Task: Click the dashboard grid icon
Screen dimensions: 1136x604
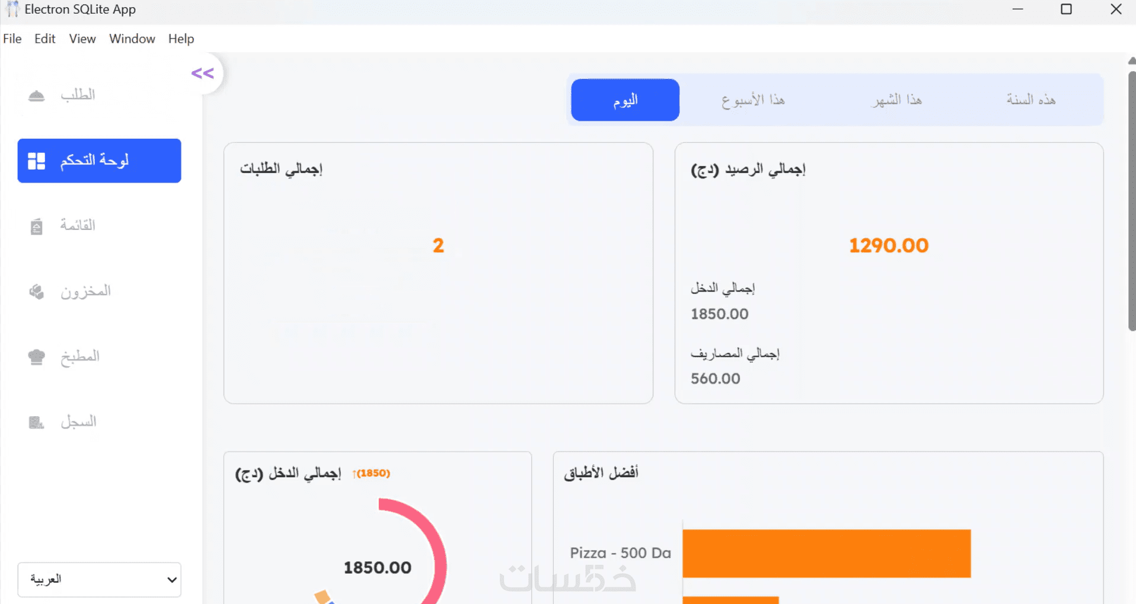Action: pos(37,161)
